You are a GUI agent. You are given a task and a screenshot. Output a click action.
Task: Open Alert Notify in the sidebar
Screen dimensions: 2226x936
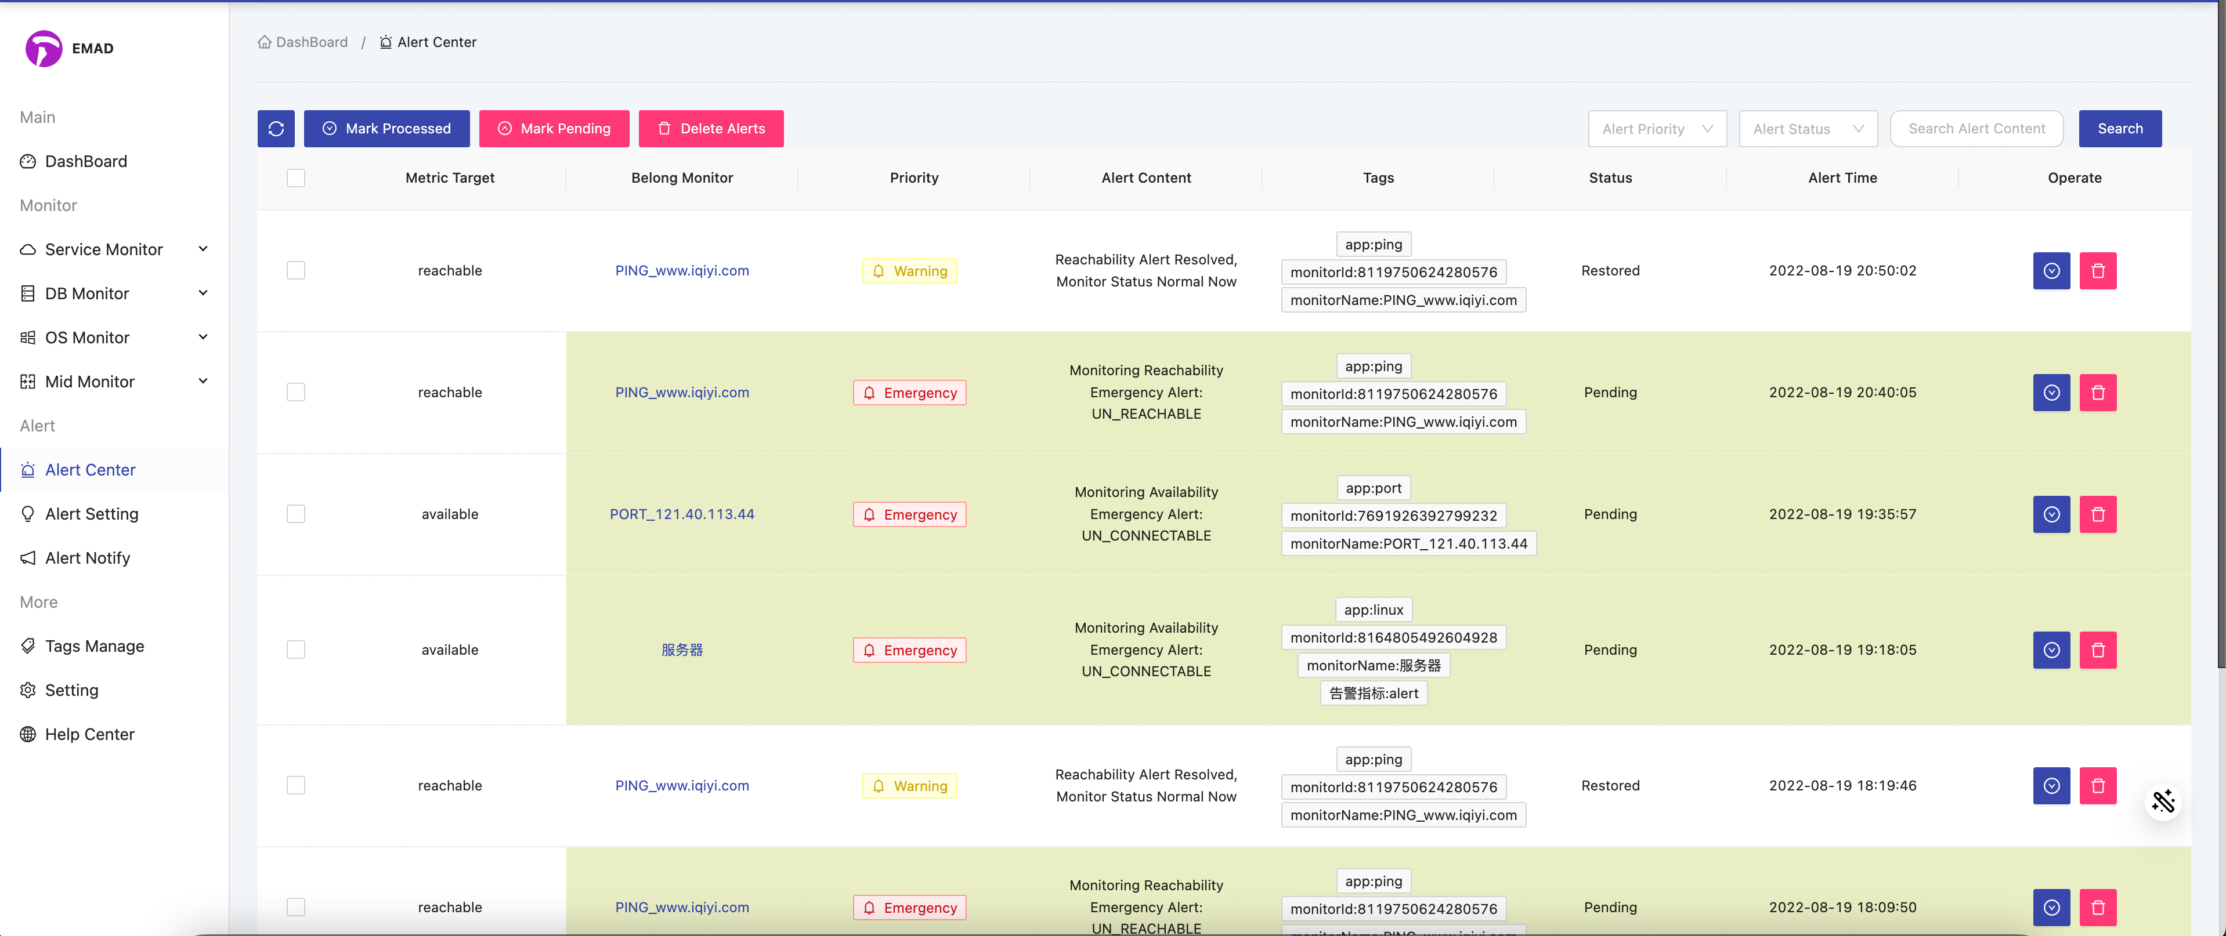coord(114,558)
